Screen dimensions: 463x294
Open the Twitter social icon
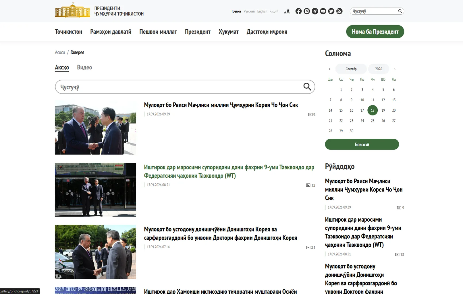pyautogui.click(x=331, y=11)
